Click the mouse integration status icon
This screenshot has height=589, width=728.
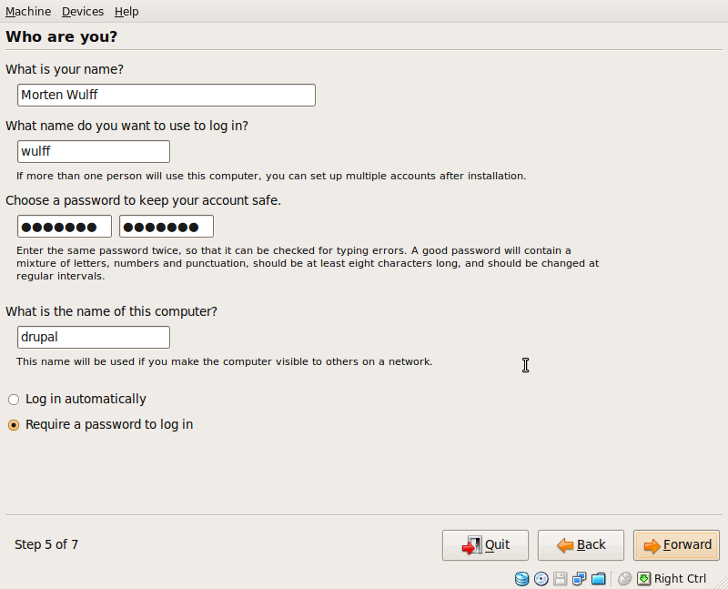pos(625,579)
